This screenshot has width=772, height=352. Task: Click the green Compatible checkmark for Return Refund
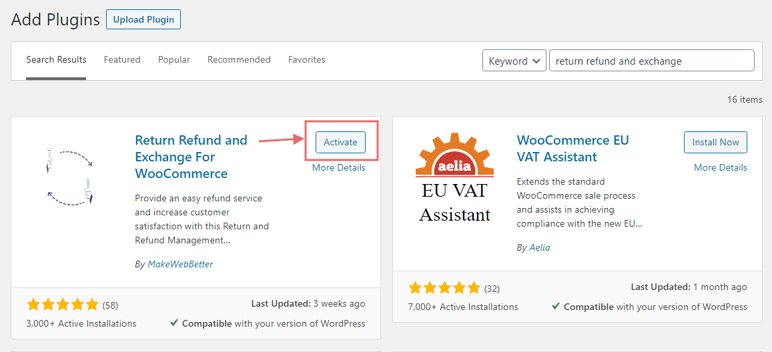[173, 323]
